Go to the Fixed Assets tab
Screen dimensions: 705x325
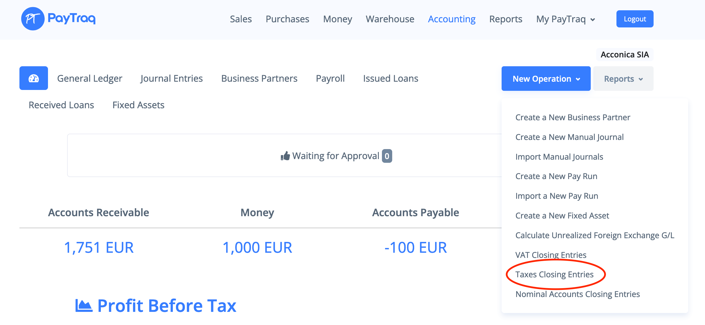coord(138,105)
